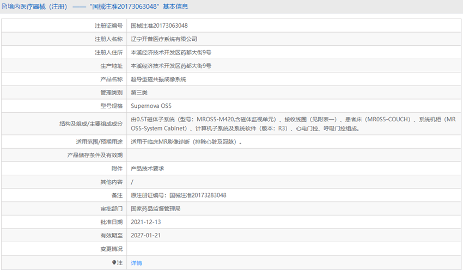The width and height of the screenshot is (463, 270).
Task: Select the structure description starting 由0.5T磁体子系统
Action: point(293,124)
